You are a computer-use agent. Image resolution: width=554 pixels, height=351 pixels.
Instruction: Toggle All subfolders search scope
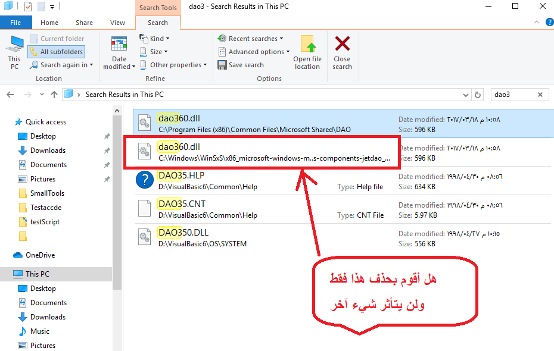pos(57,52)
